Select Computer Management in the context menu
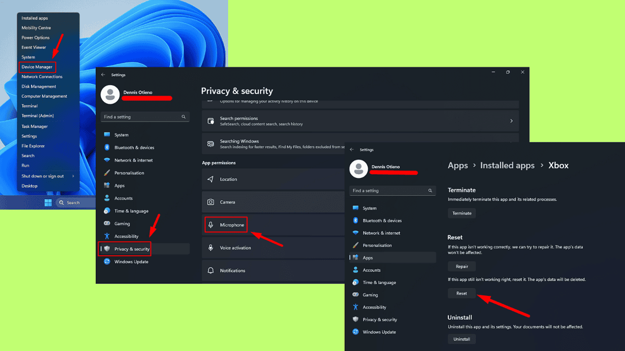The width and height of the screenshot is (625, 351). (x=44, y=96)
